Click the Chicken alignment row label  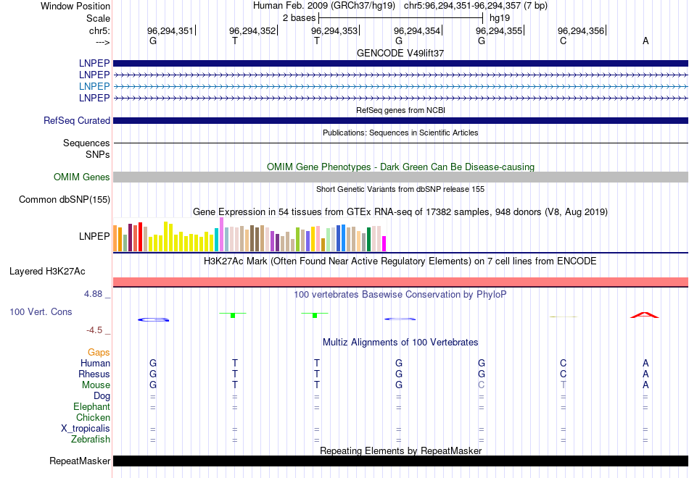pyautogui.click(x=93, y=417)
